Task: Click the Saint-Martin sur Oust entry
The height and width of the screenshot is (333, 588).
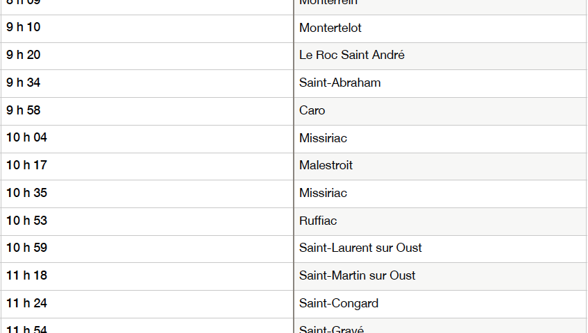Action: (358, 275)
